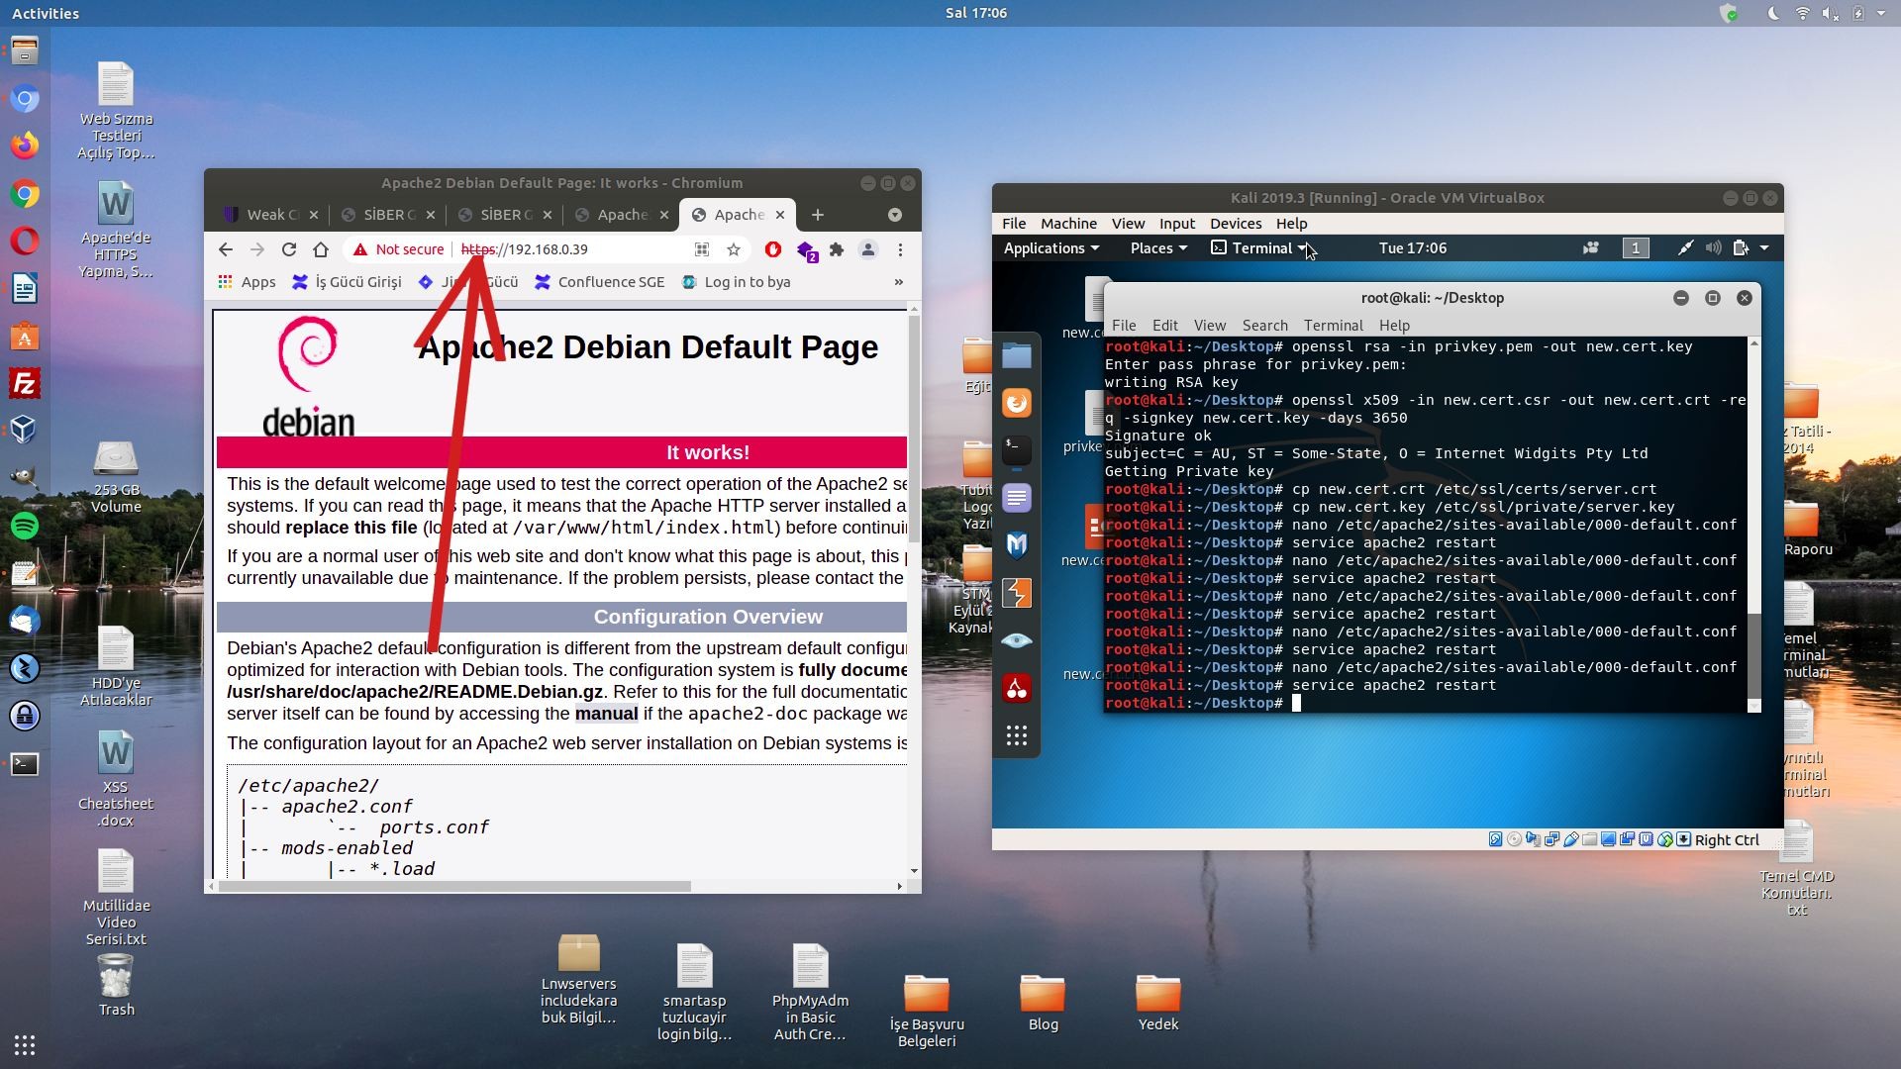
Task: Open terminal window's Search menu
Action: tap(1265, 326)
